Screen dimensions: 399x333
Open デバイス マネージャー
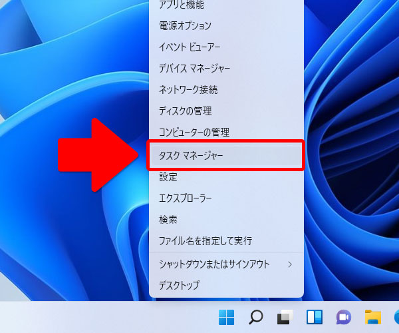[226, 69]
